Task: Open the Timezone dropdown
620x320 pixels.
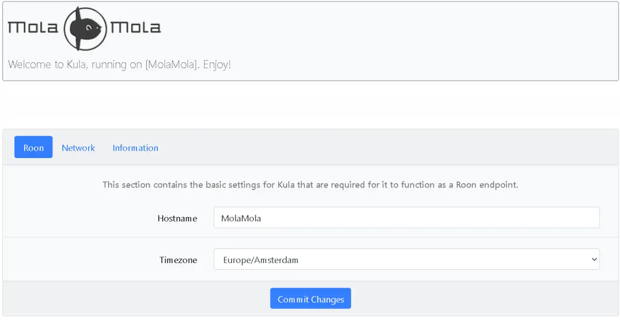Action: (406, 260)
